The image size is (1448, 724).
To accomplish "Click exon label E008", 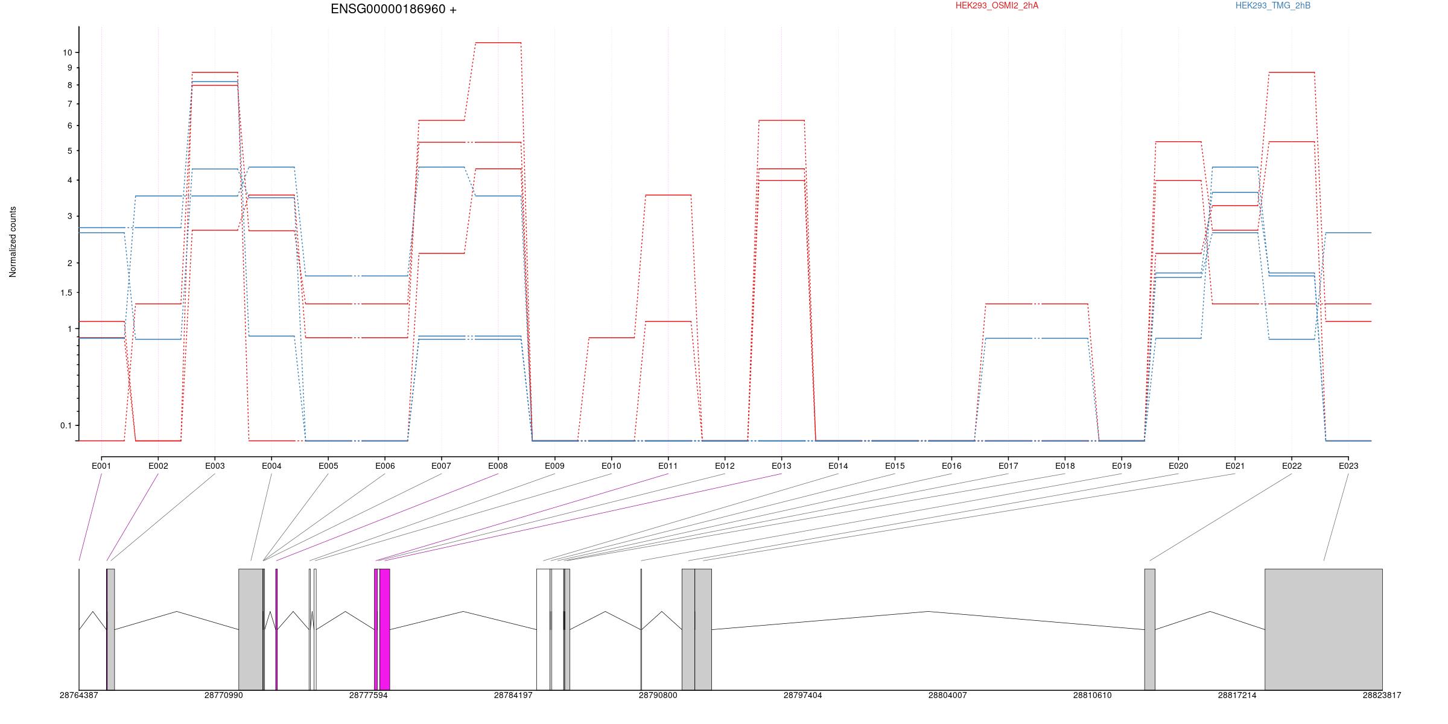I will click(x=498, y=466).
